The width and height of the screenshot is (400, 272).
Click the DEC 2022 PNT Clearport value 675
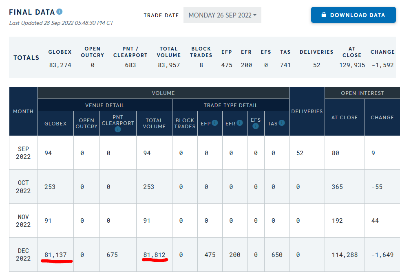click(x=112, y=255)
